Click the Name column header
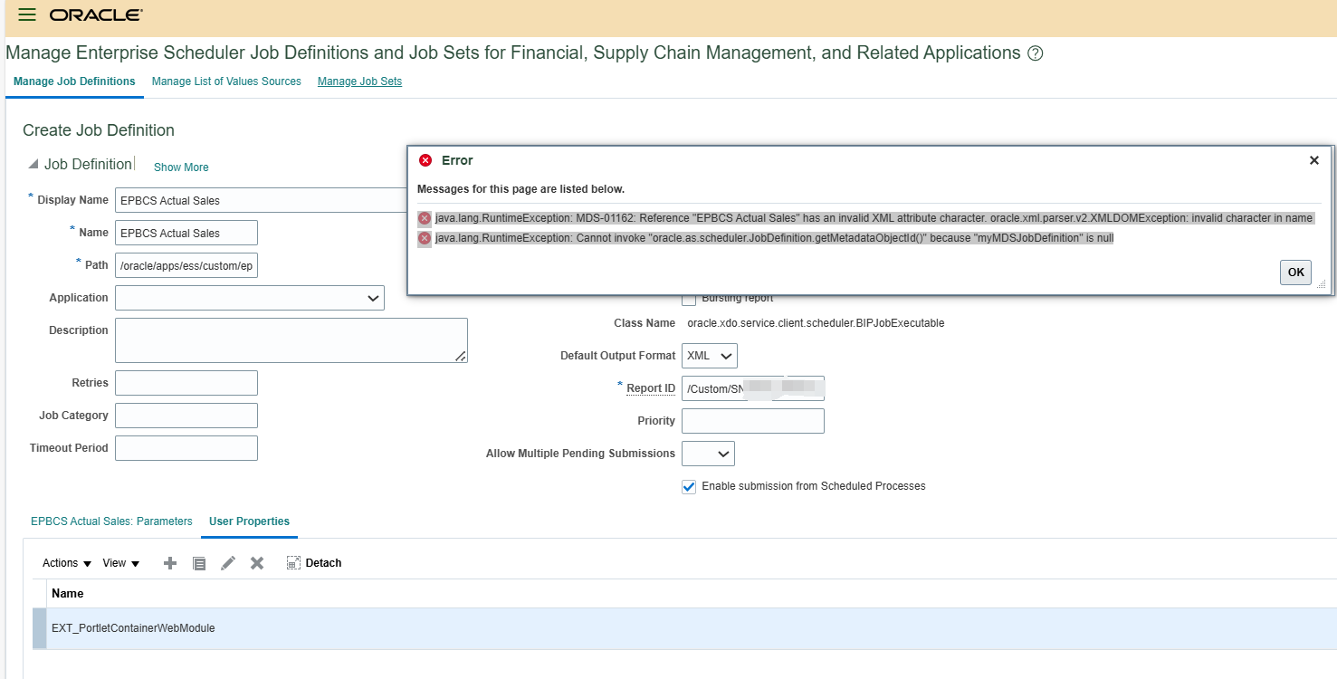Image resolution: width=1337 pixels, height=679 pixels. click(x=68, y=594)
